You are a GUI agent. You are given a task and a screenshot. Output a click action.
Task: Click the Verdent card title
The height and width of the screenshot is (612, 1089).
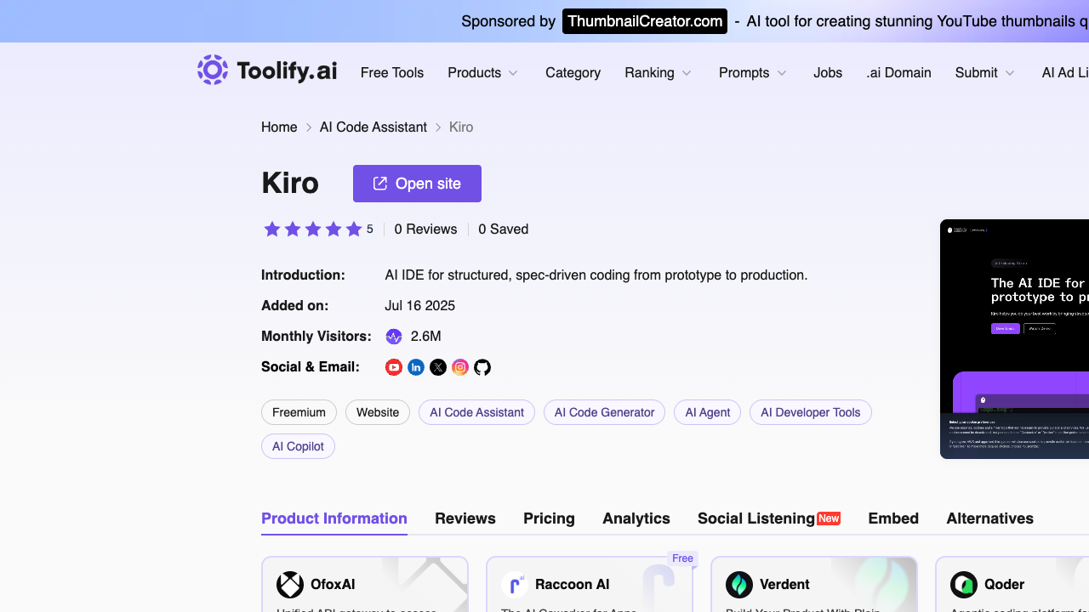point(784,585)
